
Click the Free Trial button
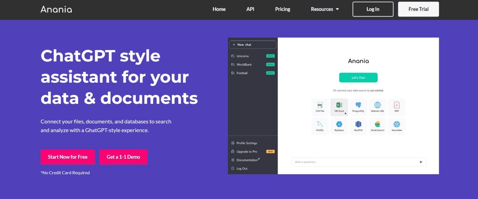pos(418,9)
